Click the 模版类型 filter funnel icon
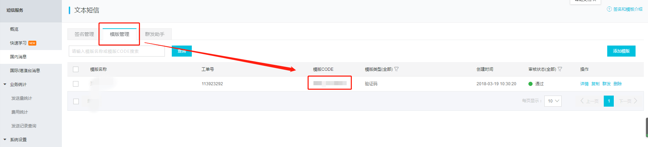The width and height of the screenshot is (648, 147). (x=396, y=69)
